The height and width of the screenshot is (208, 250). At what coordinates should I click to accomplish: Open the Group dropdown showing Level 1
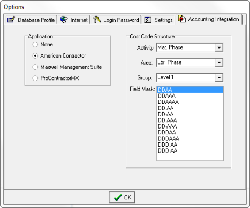click(219, 77)
